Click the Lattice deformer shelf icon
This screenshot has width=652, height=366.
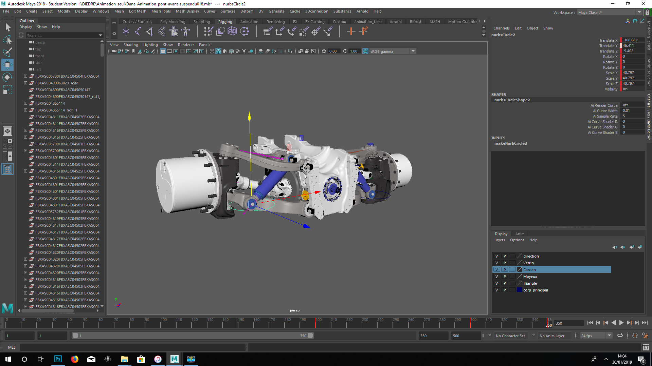point(232,32)
